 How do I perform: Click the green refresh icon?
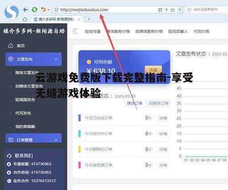point(35,10)
